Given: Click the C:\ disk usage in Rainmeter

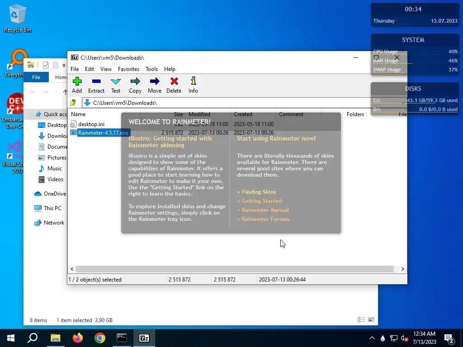Looking at the screenshot, I should tap(415, 101).
